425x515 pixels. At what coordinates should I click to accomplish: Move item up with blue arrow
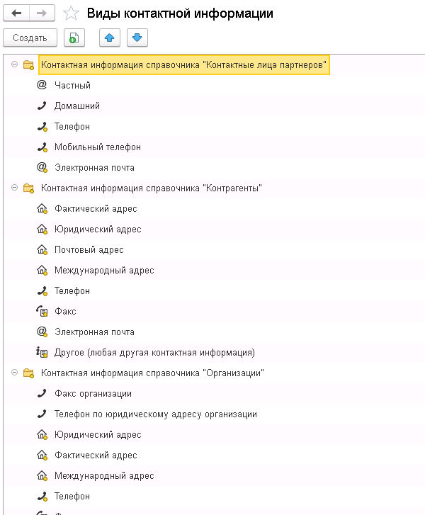coord(110,38)
